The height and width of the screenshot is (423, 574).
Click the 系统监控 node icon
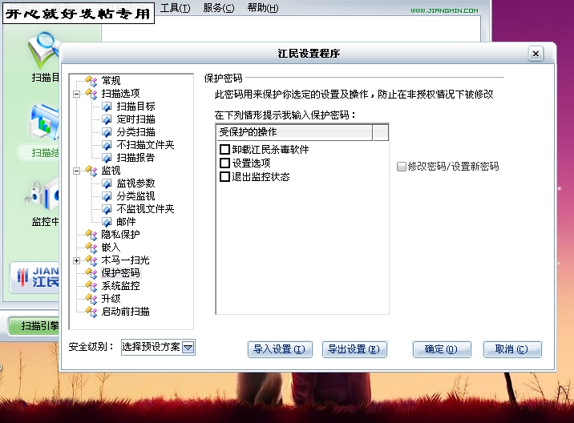[91, 286]
